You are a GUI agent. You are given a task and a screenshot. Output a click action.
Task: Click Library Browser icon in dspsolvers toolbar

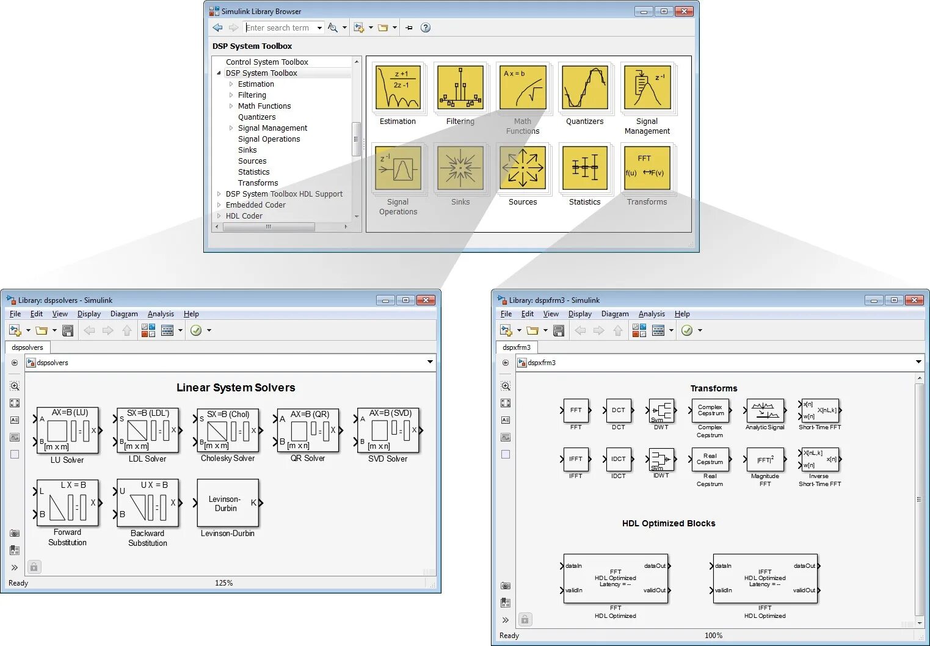148,330
